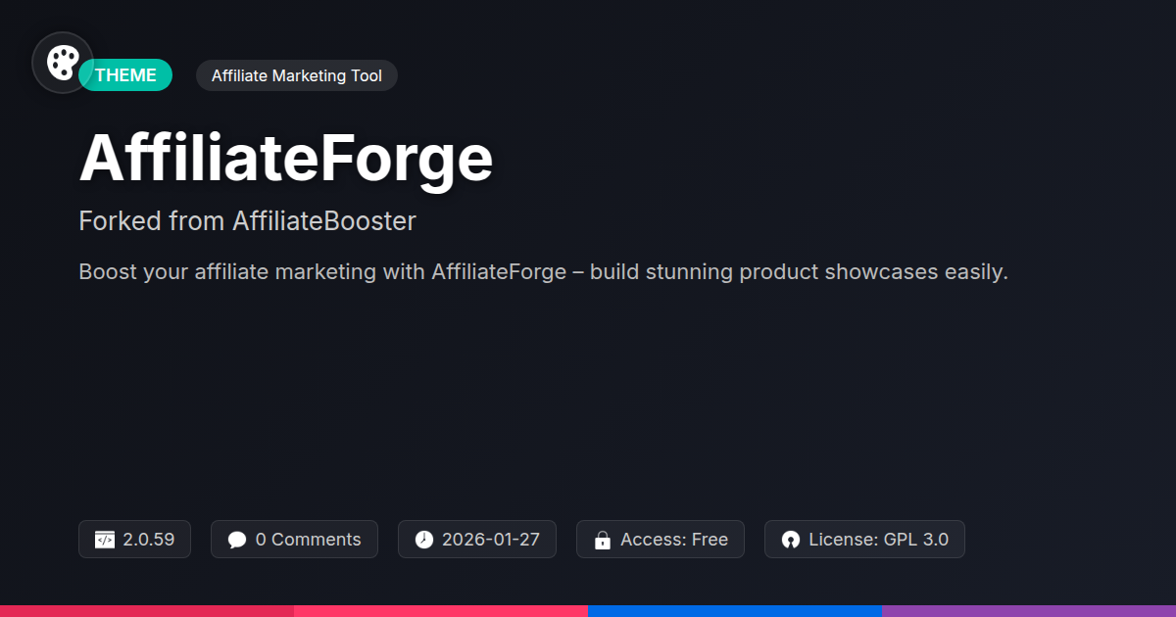
Task: Click the Access: Free badge
Action: point(660,540)
